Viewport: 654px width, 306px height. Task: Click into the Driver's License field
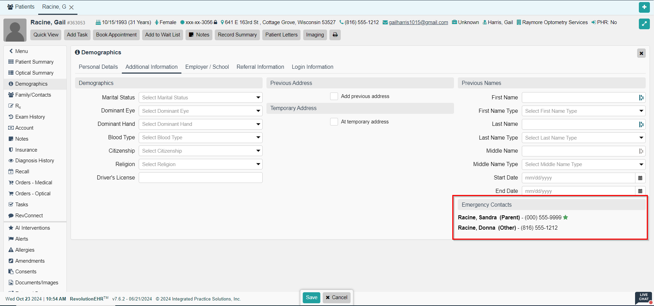click(x=200, y=178)
